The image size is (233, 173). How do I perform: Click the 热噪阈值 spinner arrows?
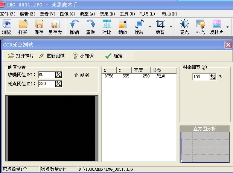tap(58, 75)
